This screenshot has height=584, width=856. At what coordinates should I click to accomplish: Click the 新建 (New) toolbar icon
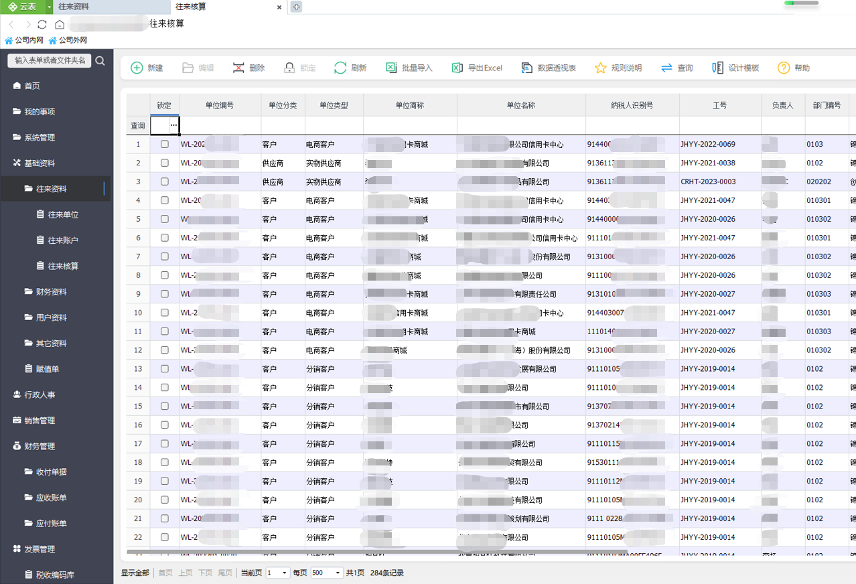pyautogui.click(x=137, y=68)
